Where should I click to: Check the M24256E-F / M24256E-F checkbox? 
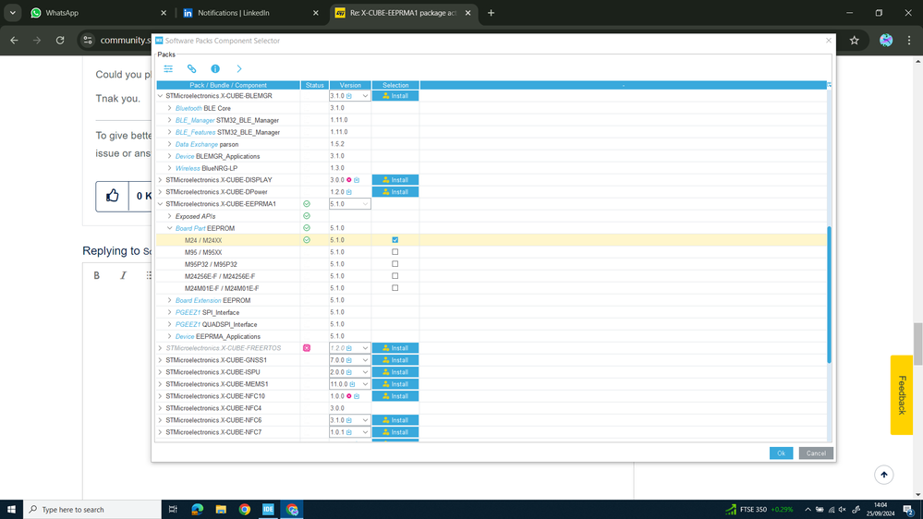[395, 276]
